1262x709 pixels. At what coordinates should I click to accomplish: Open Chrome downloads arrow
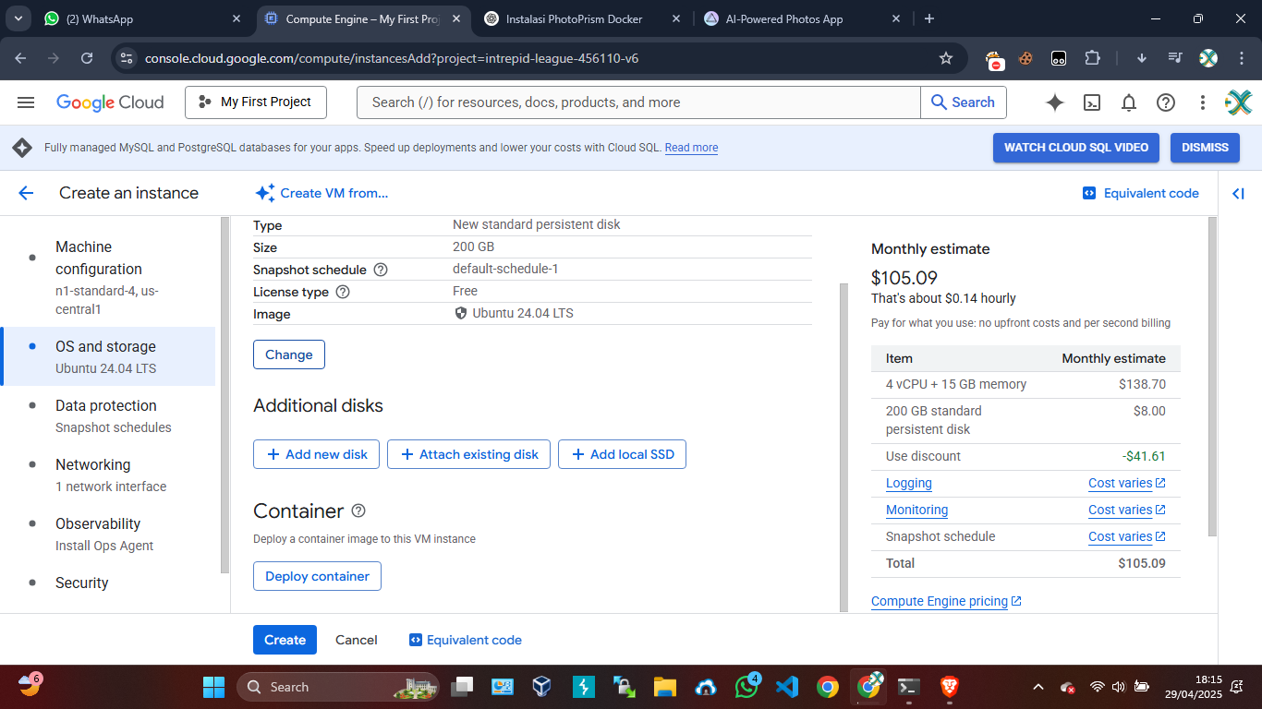(x=1142, y=58)
